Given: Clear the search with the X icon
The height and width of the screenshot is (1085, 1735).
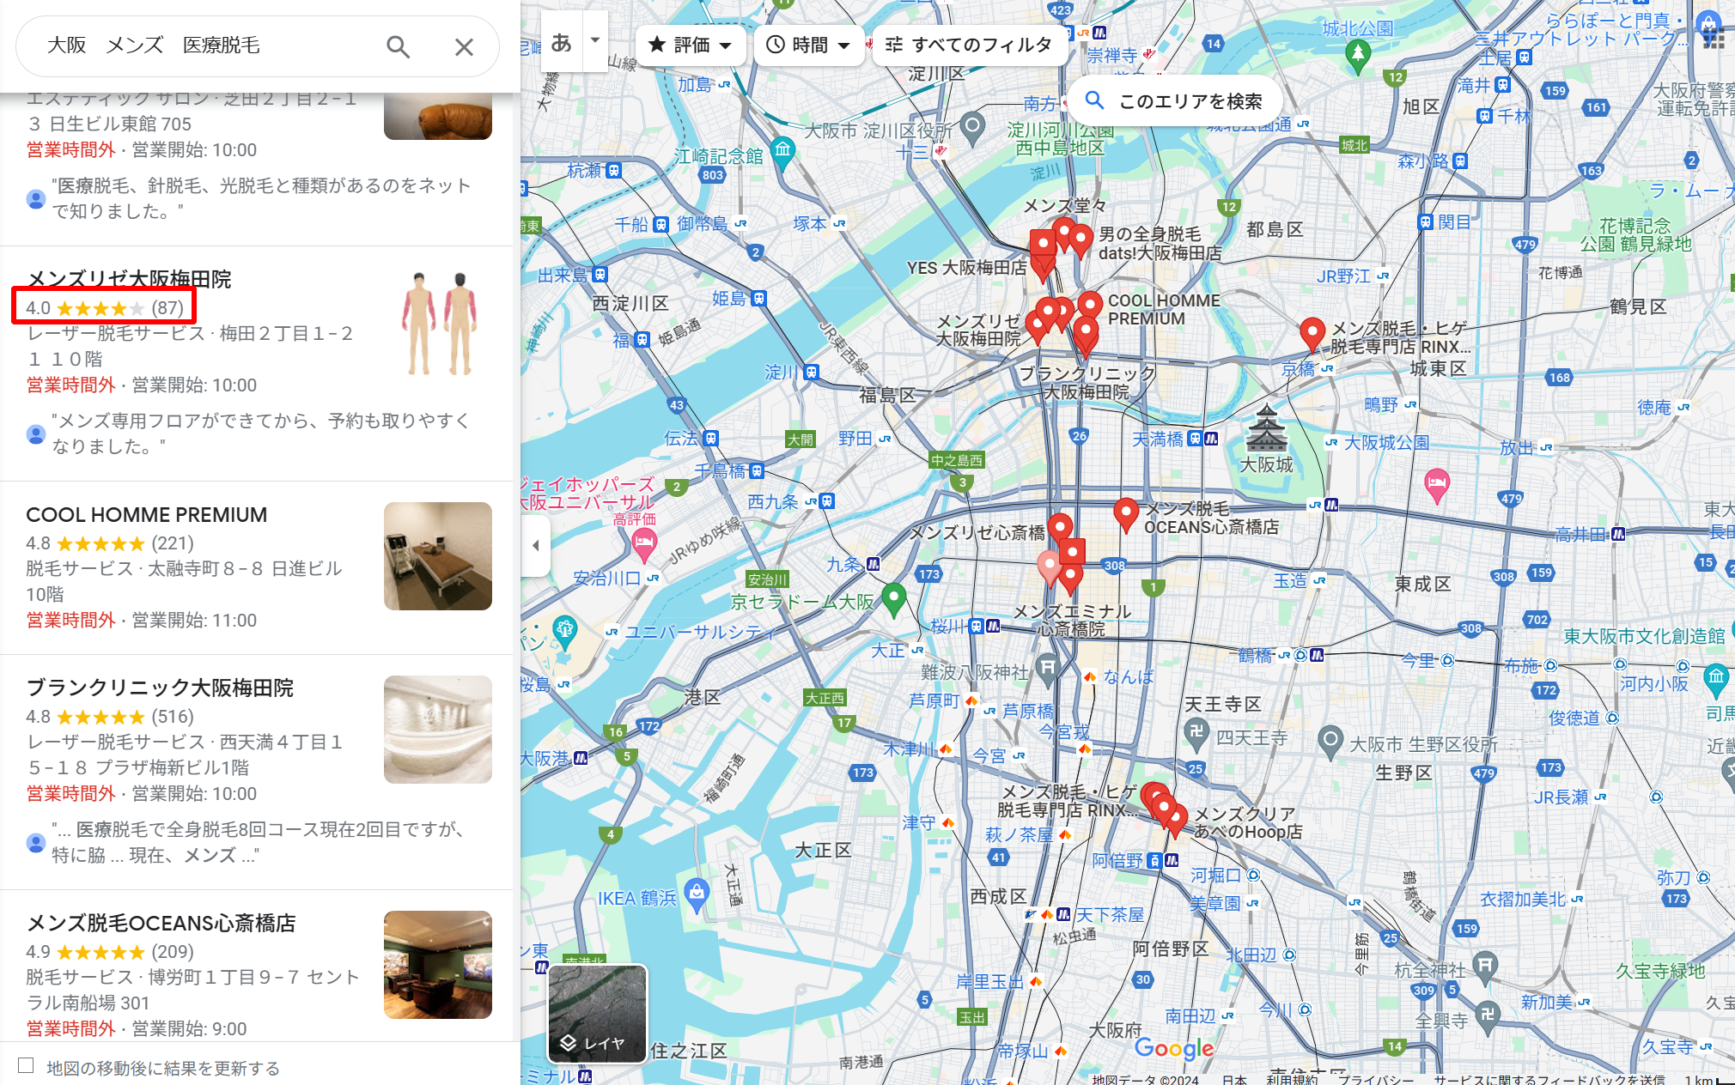Looking at the screenshot, I should point(464,46).
